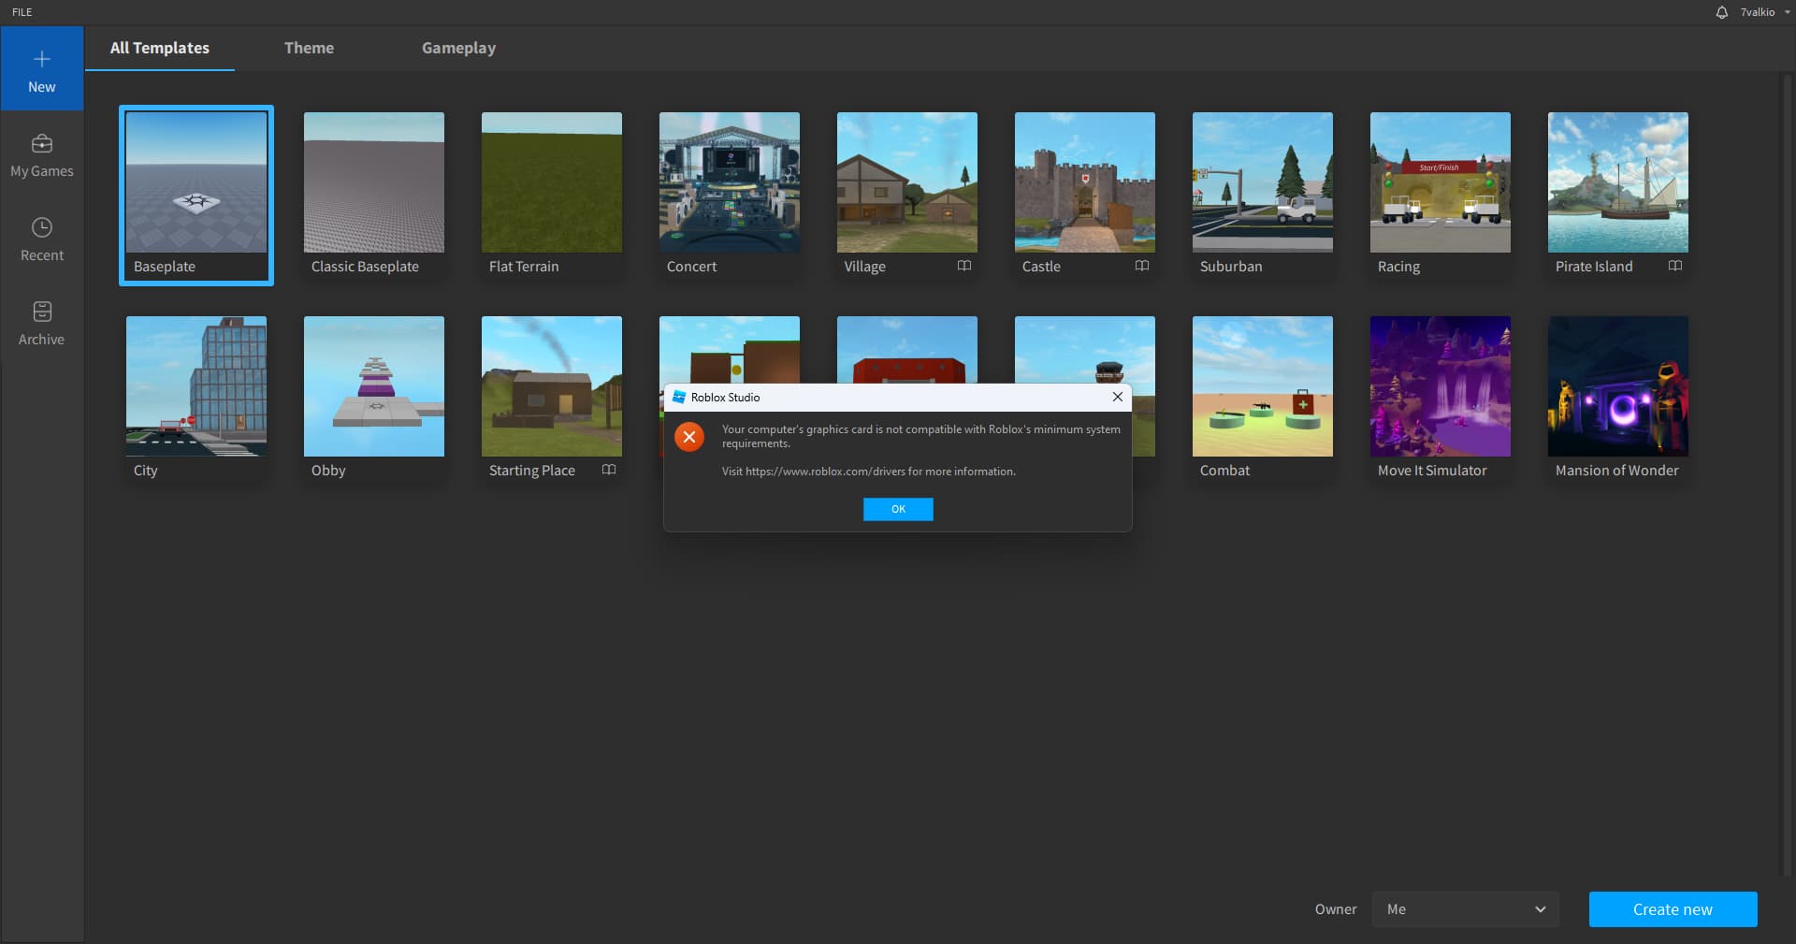Click the book icon next to Starting Place

coord(609,471)
